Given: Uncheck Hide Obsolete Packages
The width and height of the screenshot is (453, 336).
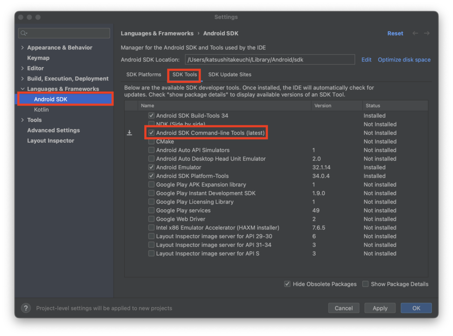Looking at the screenshot, I should [287, 284].
